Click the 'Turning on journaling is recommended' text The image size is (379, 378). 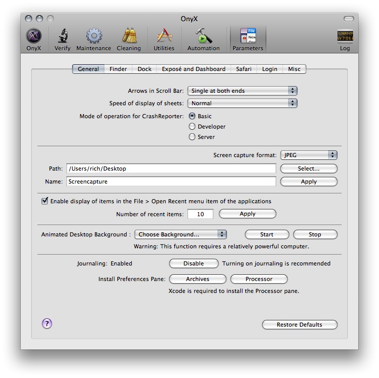(x=276, y=263)
